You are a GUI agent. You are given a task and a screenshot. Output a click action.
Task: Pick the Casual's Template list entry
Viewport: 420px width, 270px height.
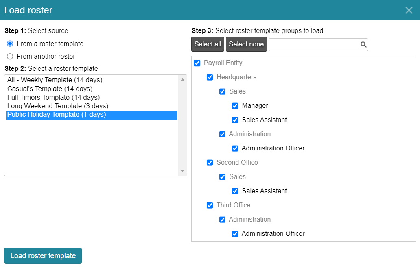click(x=50, y=89)
